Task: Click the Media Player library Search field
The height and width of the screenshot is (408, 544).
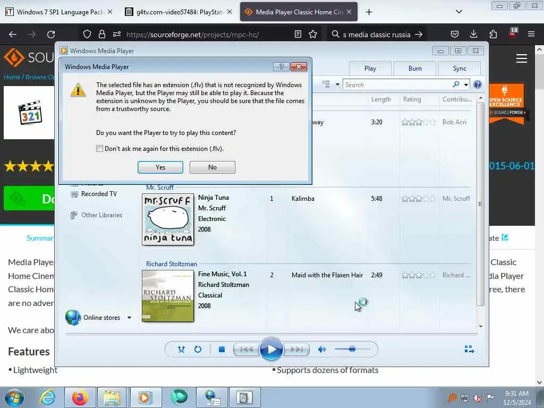Action: (397, 84)
